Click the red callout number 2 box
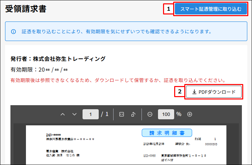Screen dimensions: 252x165 pos(180,91)
